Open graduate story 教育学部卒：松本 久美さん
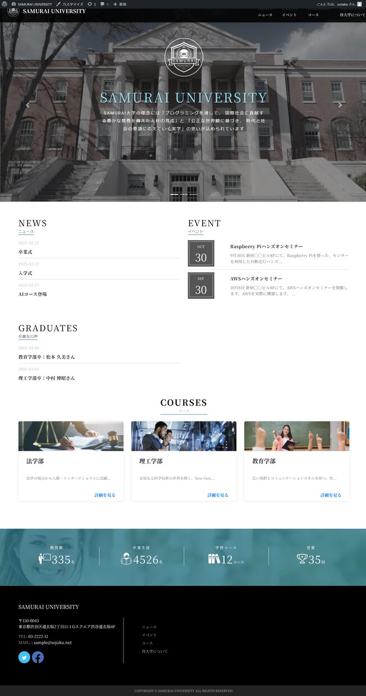Screen dimensions: 366x696 47,357
